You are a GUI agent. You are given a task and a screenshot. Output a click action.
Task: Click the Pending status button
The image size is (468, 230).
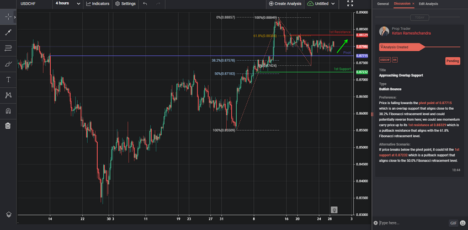tap(453, 61)
